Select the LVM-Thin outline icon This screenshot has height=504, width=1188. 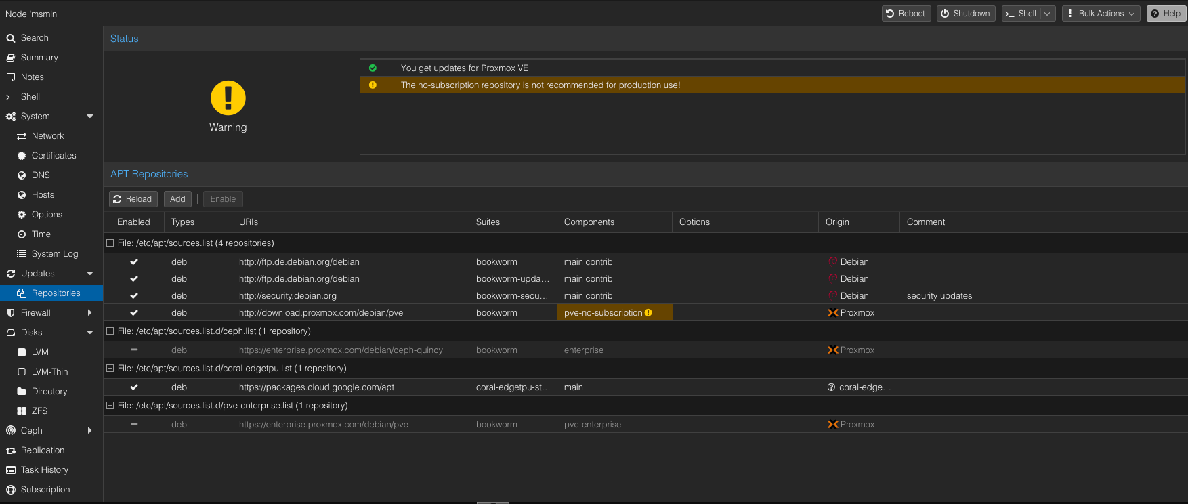point(22,372)
